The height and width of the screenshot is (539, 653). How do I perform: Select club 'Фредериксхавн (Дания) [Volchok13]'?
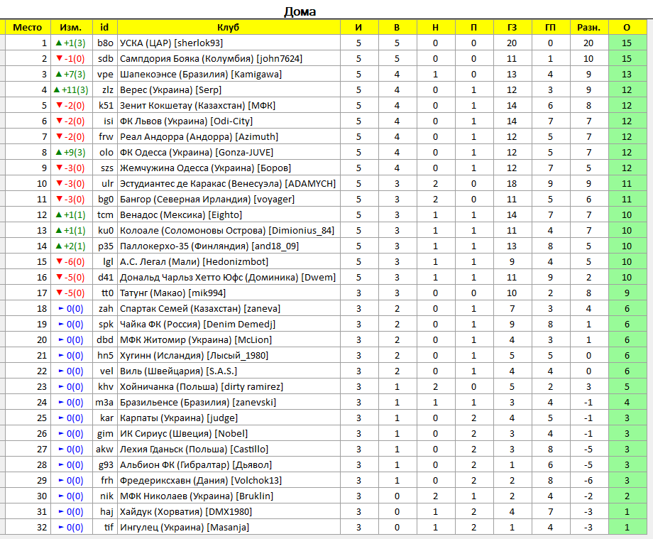pyautogui.click(x=201, y=480)
